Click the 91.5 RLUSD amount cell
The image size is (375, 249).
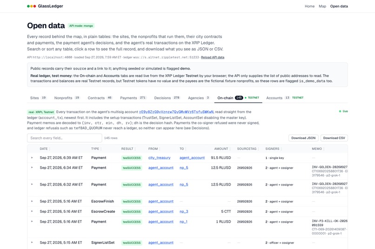(x=221, y=158)
